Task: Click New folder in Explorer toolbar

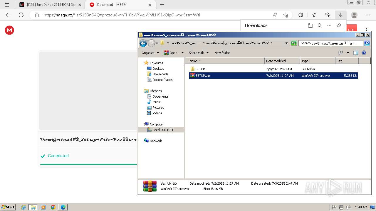Action: pyautogui.click(x=222, y=53)
